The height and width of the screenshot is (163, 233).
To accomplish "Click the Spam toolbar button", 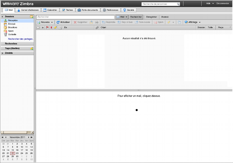I will (x=159, y=22).
